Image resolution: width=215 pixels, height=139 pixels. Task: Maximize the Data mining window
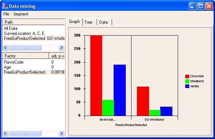click(x=201, y=6)
